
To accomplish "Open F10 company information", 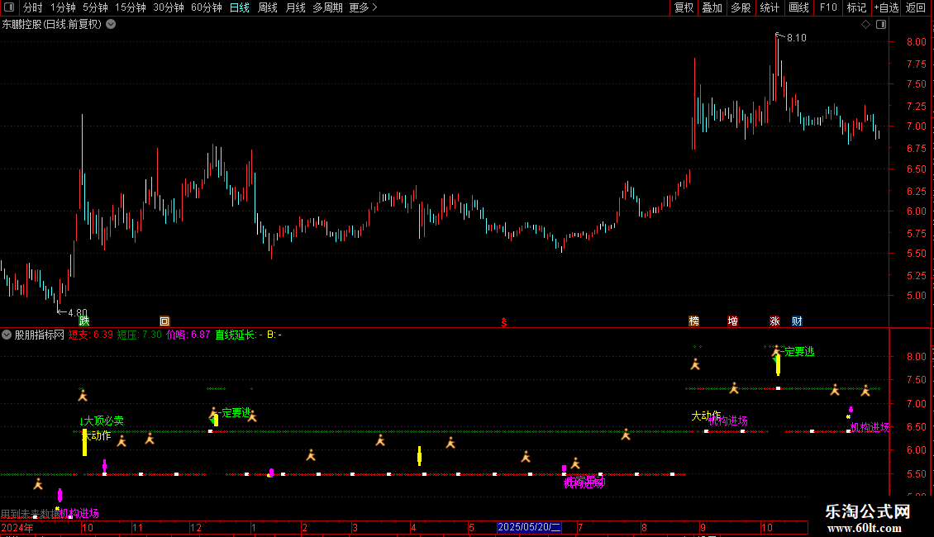I will coord(828,7).
